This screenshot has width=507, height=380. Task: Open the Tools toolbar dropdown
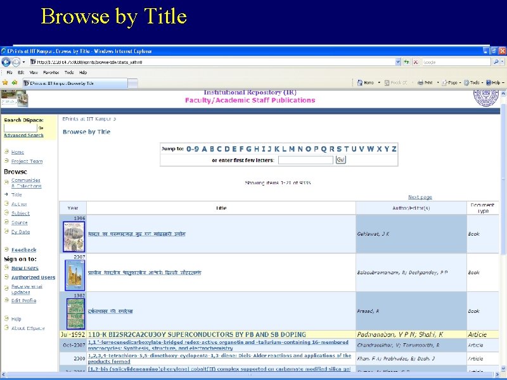click(473, 83)
